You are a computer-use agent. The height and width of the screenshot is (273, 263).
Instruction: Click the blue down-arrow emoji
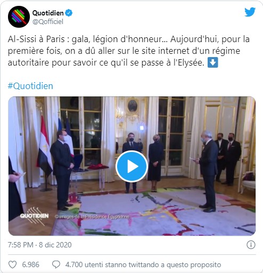213,62
